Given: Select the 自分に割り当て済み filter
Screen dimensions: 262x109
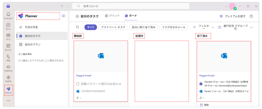Looking at the screenshot, I should [144, 27].
